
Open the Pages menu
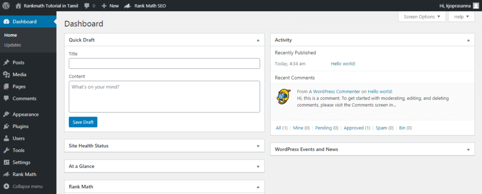[19, 86]
